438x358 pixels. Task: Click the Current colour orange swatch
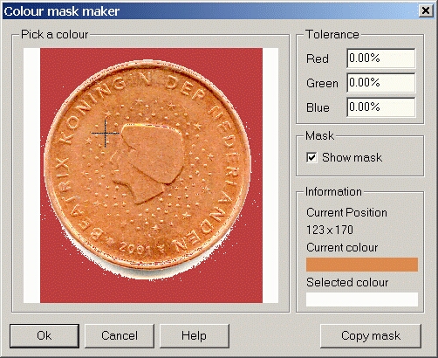362,265
